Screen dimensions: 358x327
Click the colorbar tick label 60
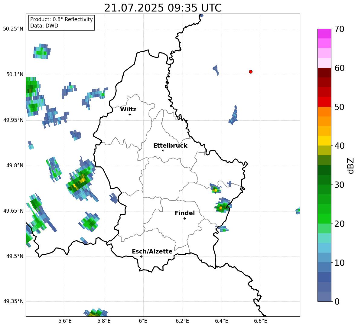click(x=339, y=68)
